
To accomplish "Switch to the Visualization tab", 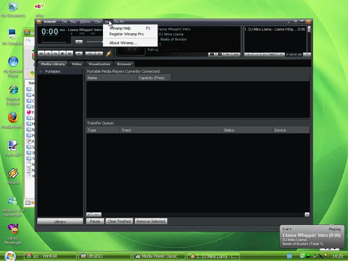I will (99, 64).
